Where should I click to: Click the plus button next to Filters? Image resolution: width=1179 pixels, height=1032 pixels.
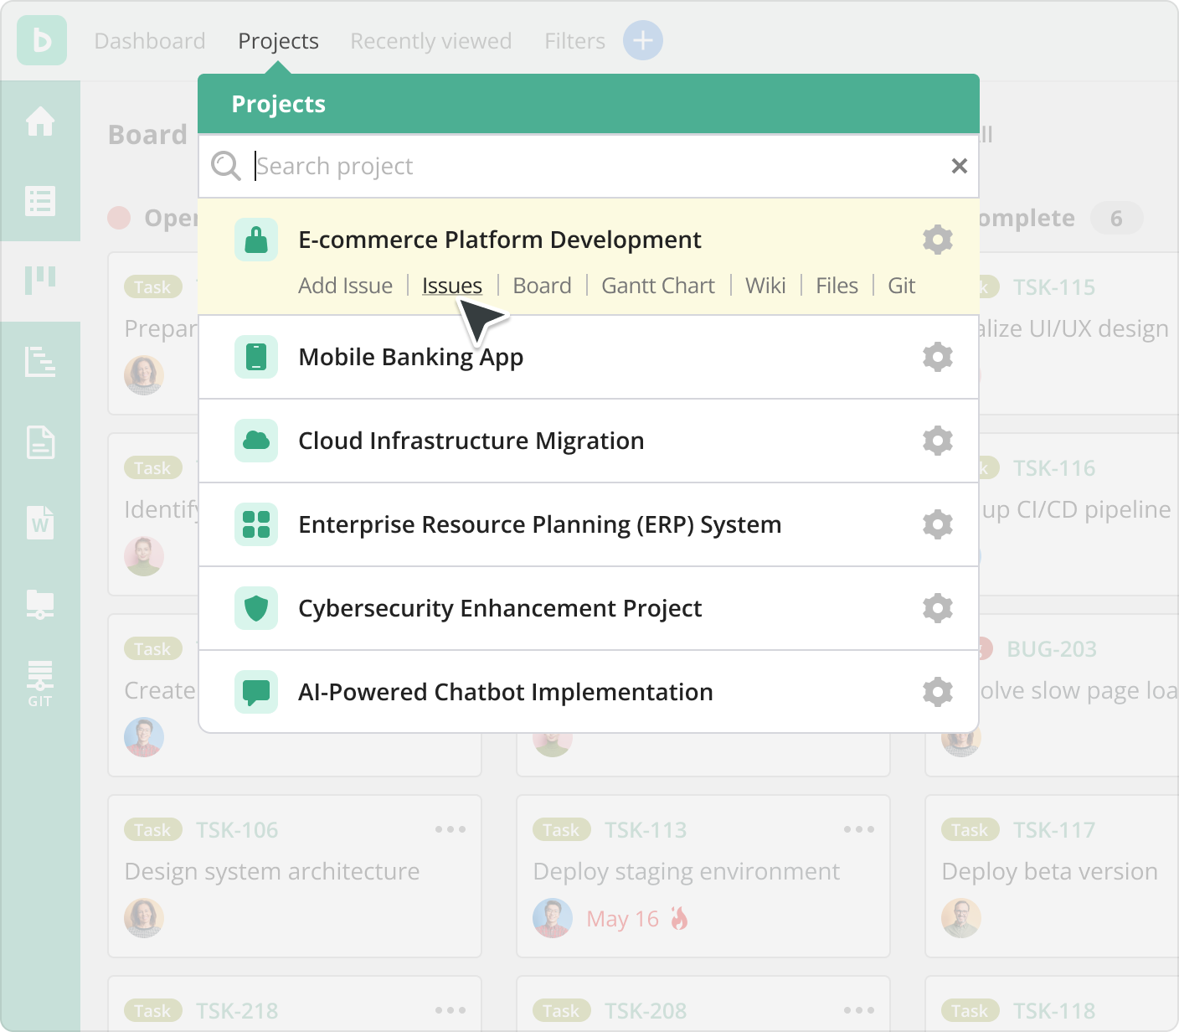pyautogui.click(x=642, y=40)
